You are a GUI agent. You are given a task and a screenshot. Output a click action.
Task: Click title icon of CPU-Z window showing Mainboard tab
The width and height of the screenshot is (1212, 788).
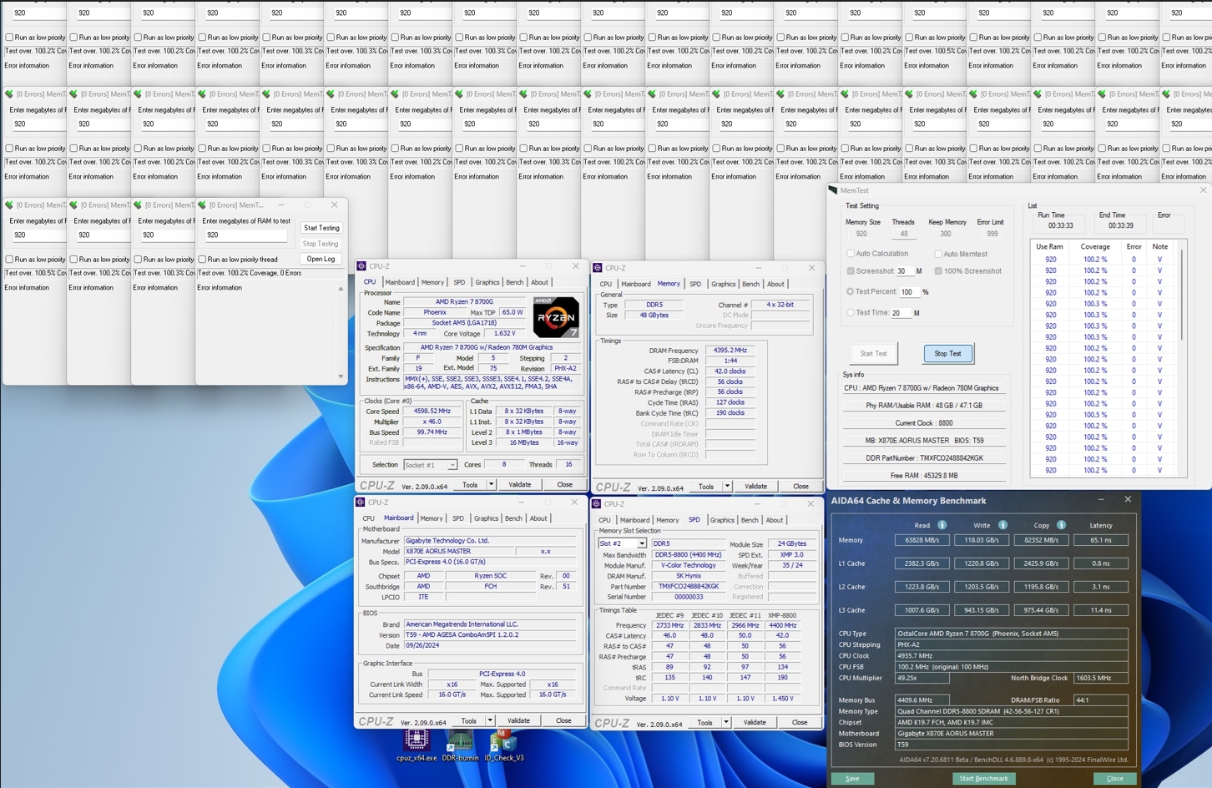point(361,503)
